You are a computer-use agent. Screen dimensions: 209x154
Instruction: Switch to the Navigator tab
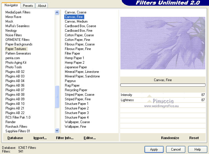click(11, 5)
